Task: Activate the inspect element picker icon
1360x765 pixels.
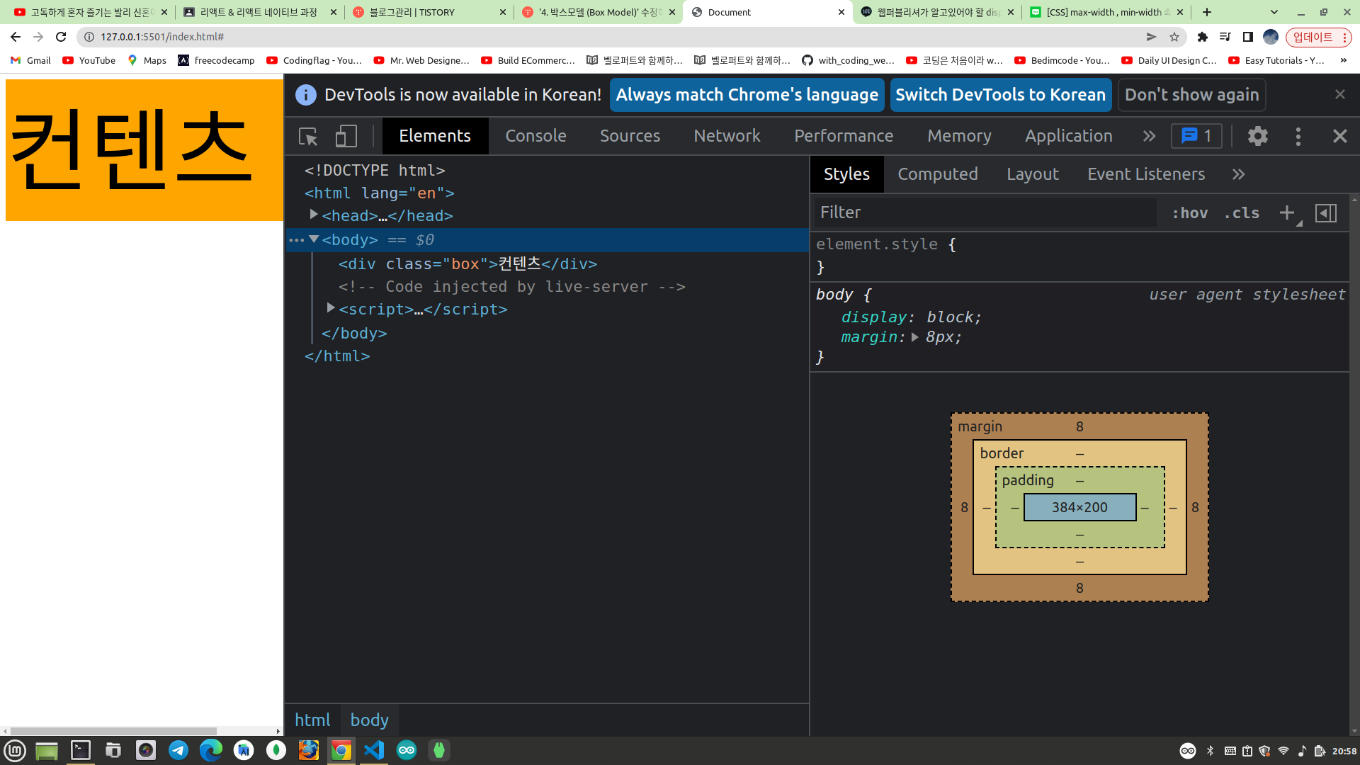Action: [308, 136]
